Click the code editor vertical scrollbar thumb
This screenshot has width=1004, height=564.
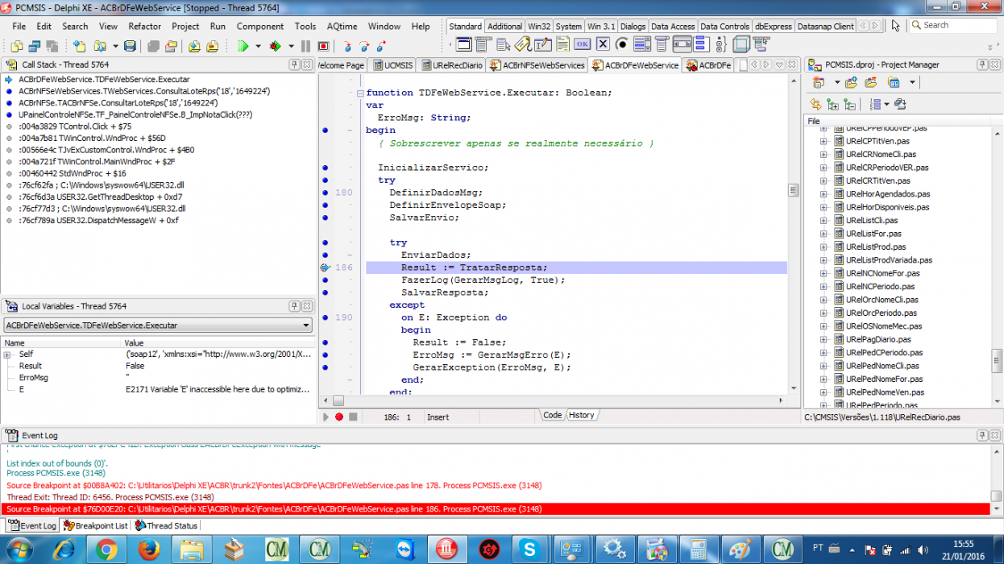point(793,190)
